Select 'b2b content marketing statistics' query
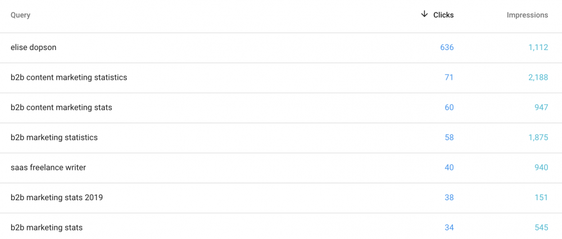Screen dimensions: 562x239 [x=69, y=78]
